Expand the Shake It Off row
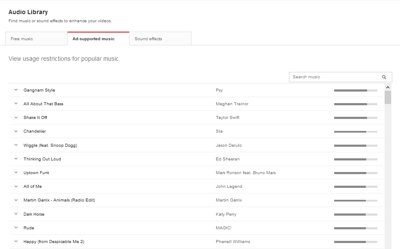 [16, 118]
